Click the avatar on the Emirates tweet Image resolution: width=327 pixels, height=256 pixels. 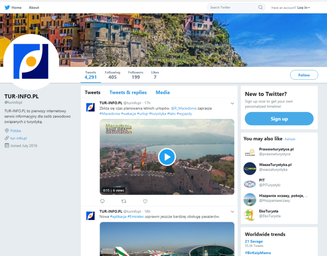[x=90, y=216]
